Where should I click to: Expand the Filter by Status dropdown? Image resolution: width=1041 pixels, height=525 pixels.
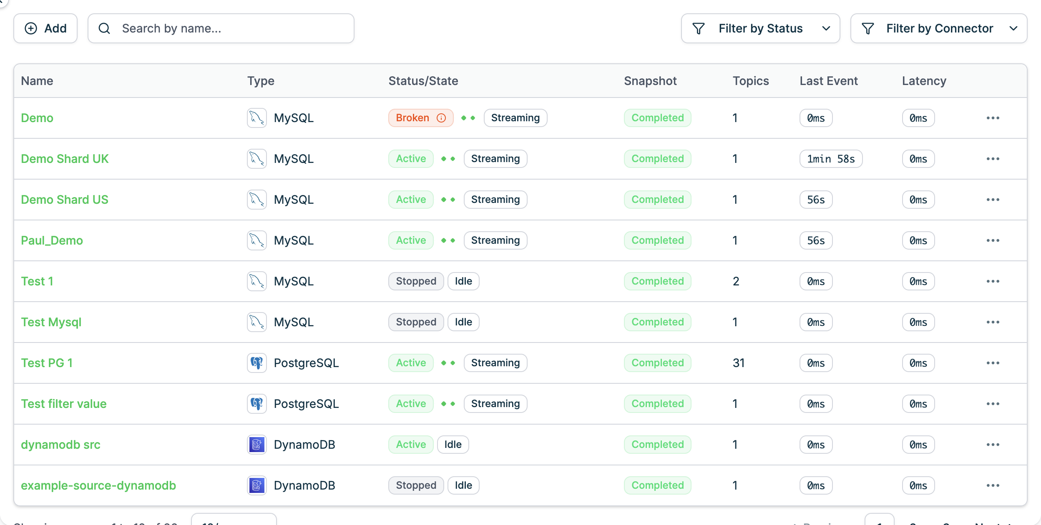click(x=760, y=28)
